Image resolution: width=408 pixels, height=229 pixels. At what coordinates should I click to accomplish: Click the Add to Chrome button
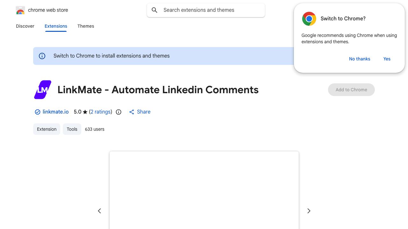[351, 90]
